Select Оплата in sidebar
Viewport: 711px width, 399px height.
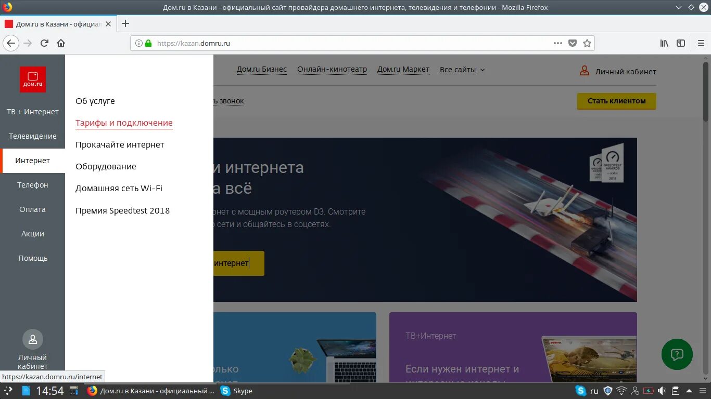pyautogui.click(x=33, y=209)
